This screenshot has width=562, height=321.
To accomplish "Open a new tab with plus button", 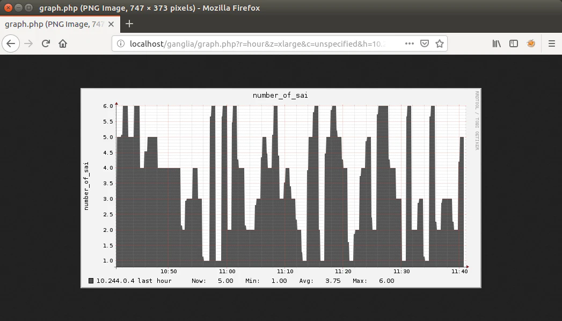I will [x=129, y=24].
